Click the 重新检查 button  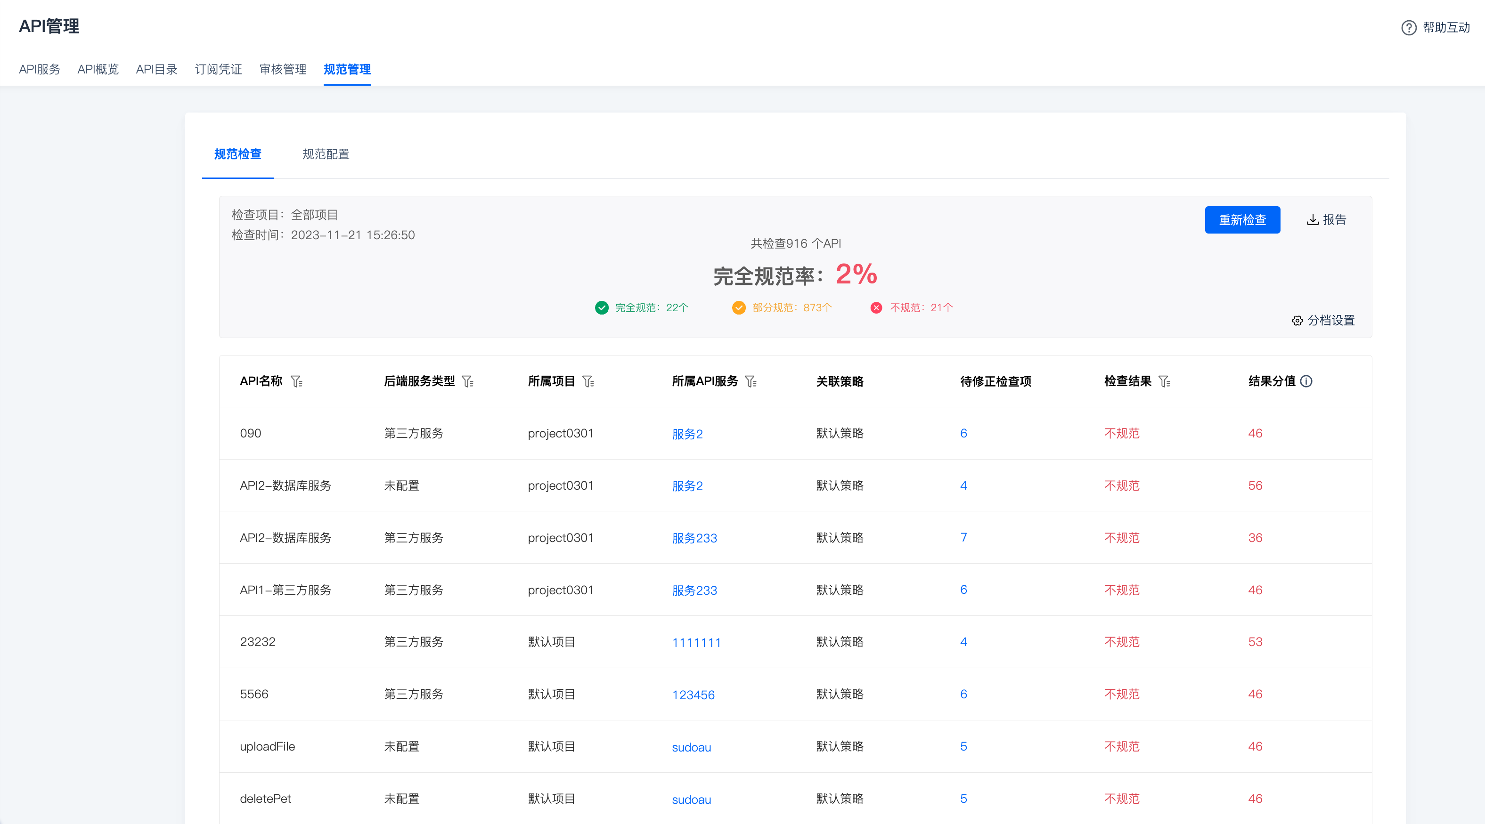[1242, 219]
